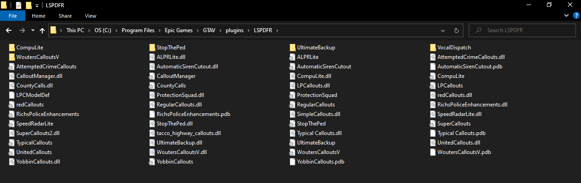The image size is (581, 183).
Task: Open Customize Quick Access Toolbar dropdown
Action: point(37,5)
